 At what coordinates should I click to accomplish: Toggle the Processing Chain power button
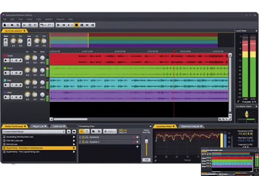pyautogui.click(x=81, y=131)
